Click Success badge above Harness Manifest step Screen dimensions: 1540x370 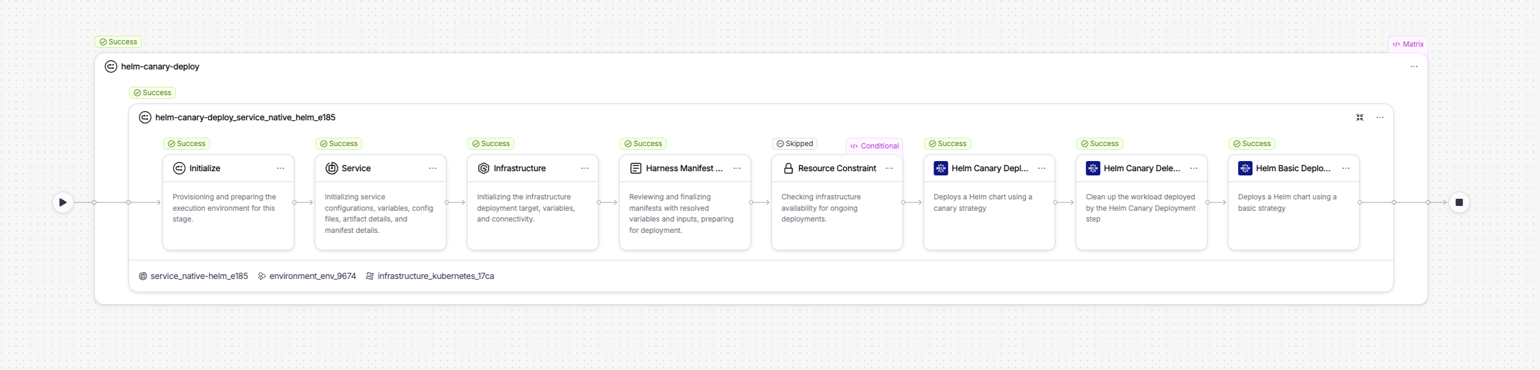[643, 144]
